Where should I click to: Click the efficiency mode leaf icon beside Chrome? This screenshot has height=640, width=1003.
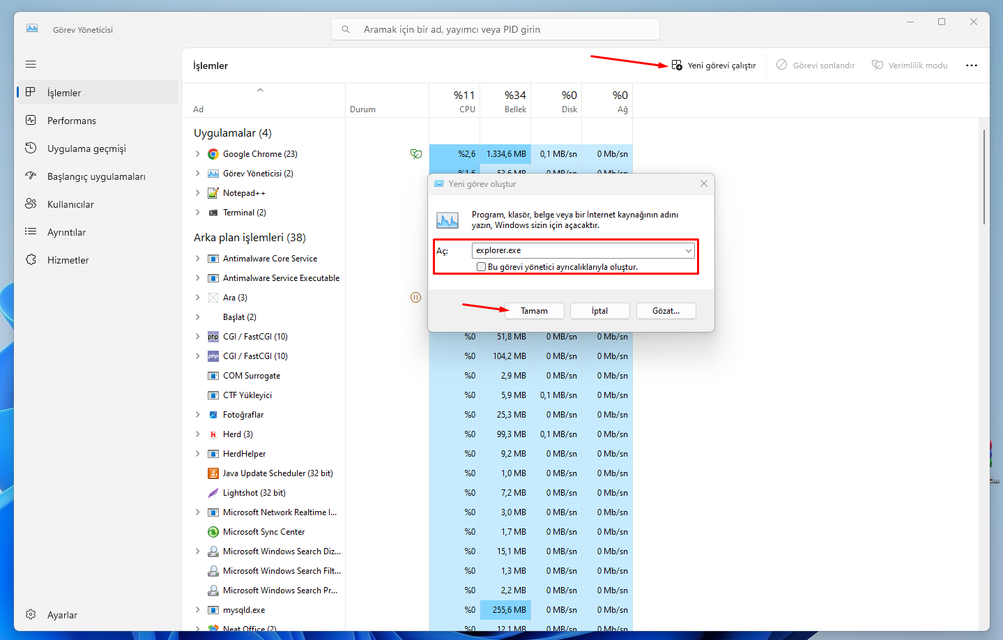[x=416, y=153]
